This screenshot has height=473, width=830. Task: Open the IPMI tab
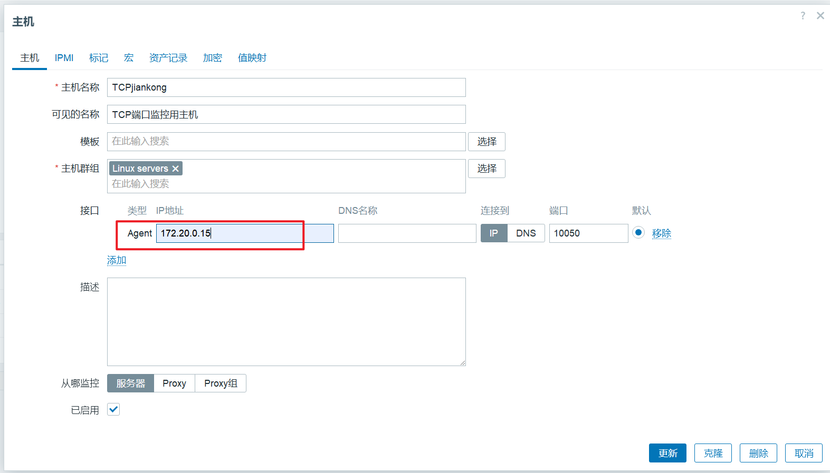[x=64, y=58]
